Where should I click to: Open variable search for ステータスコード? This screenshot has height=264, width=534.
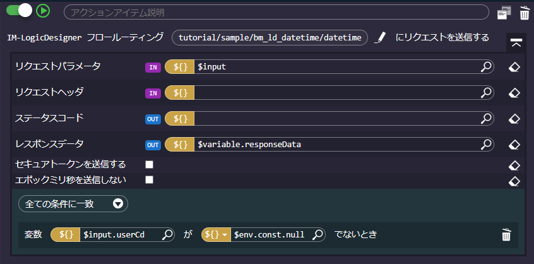[x=486, y=119]
